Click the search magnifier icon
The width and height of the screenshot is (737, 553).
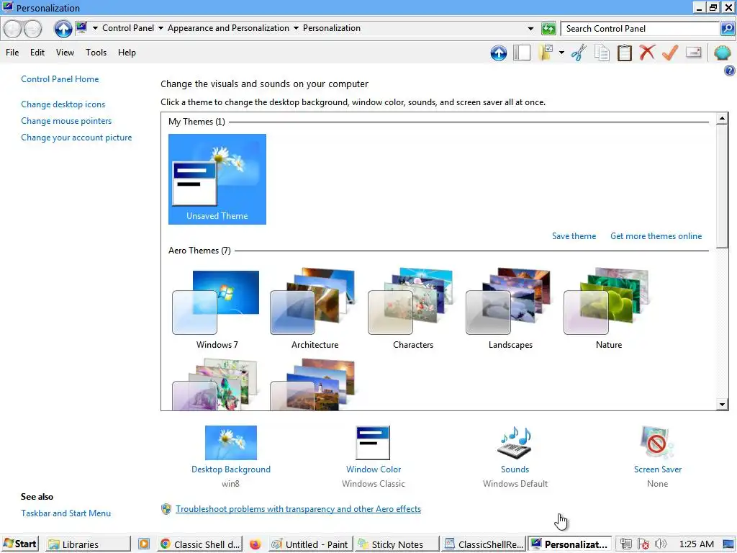(727, 29)
